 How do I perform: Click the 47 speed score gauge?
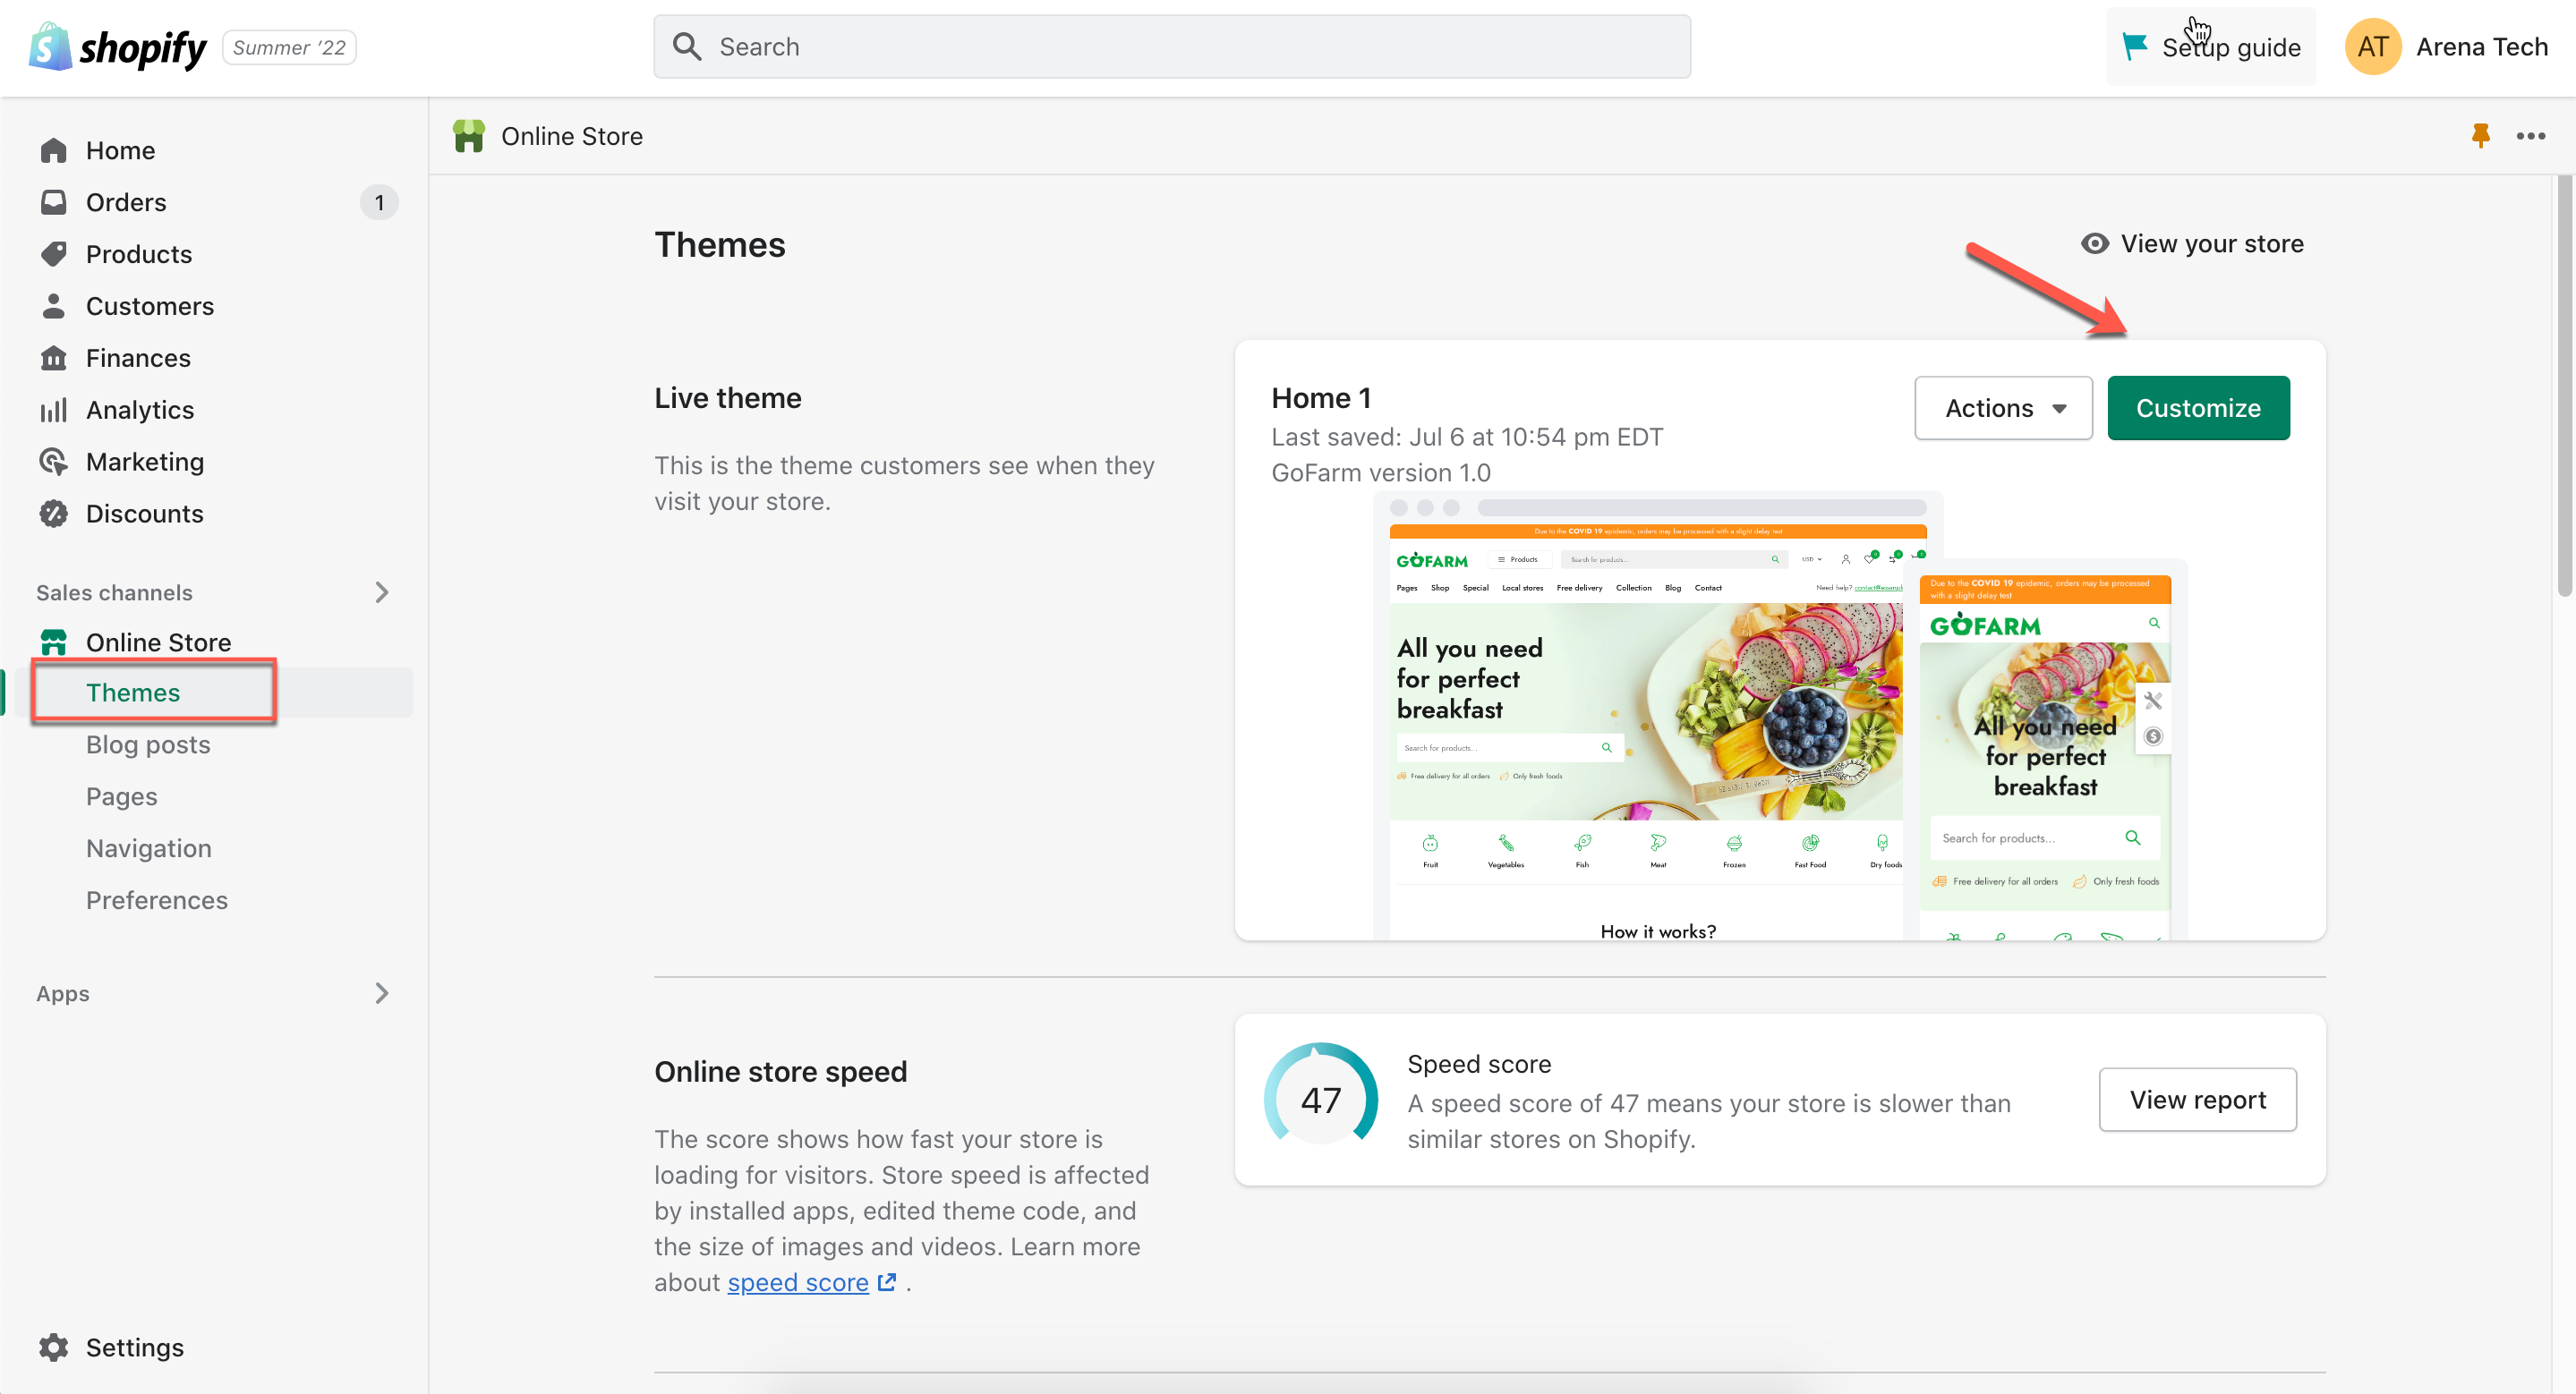pyautogui.click(x=1320, y=1100)
